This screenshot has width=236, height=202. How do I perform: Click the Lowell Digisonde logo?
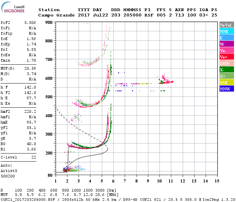(13, 7)
